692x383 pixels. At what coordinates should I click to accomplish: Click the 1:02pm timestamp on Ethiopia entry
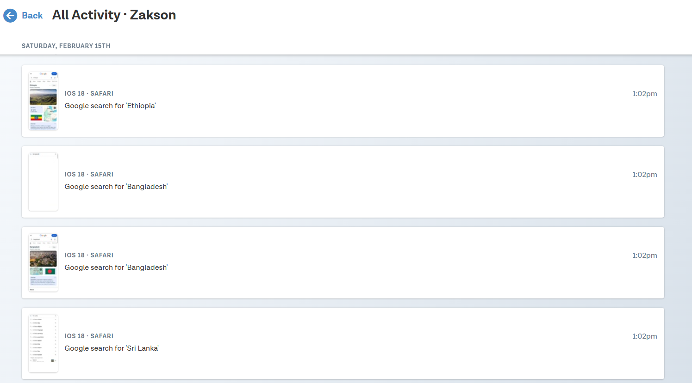pyautogui.click(x=645, y=94)
